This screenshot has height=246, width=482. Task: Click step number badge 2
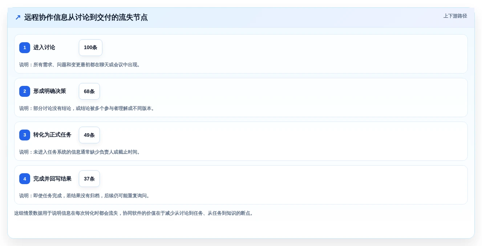tap(25, 91)
